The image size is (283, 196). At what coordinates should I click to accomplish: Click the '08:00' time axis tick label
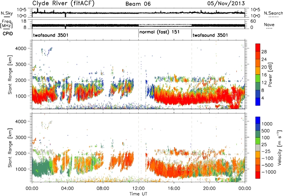click(x=103, y=189)
